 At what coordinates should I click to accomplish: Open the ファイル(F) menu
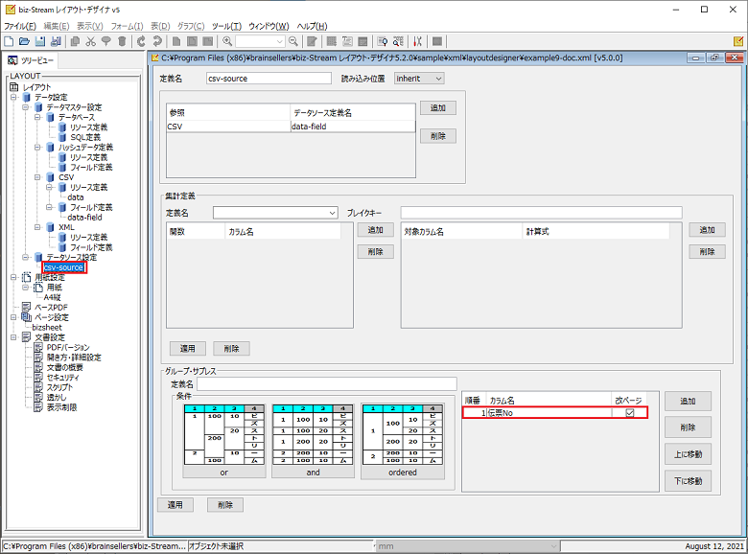pos(20,26)
